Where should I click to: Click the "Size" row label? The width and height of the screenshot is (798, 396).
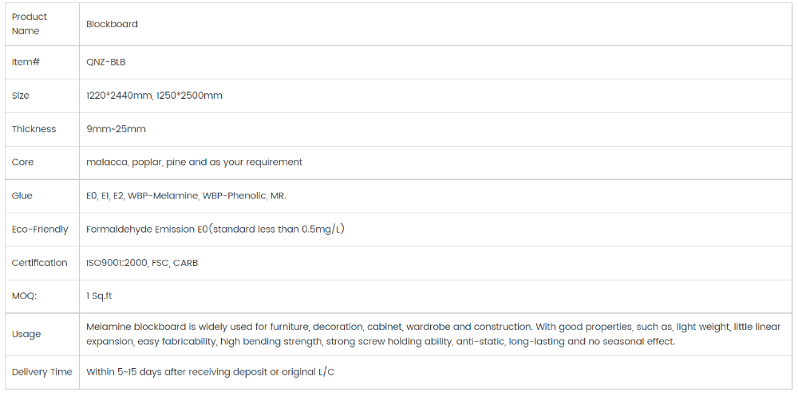click(x=21, y=96)
